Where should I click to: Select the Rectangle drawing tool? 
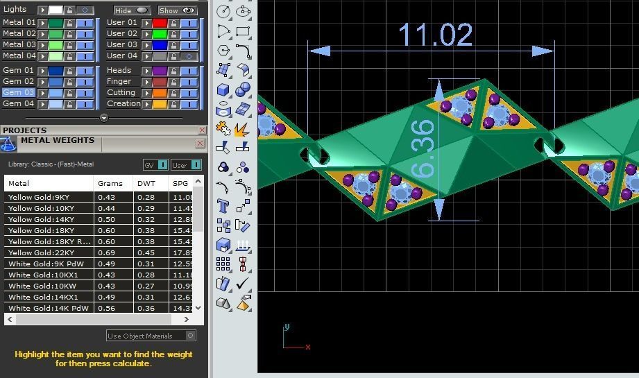243,31
